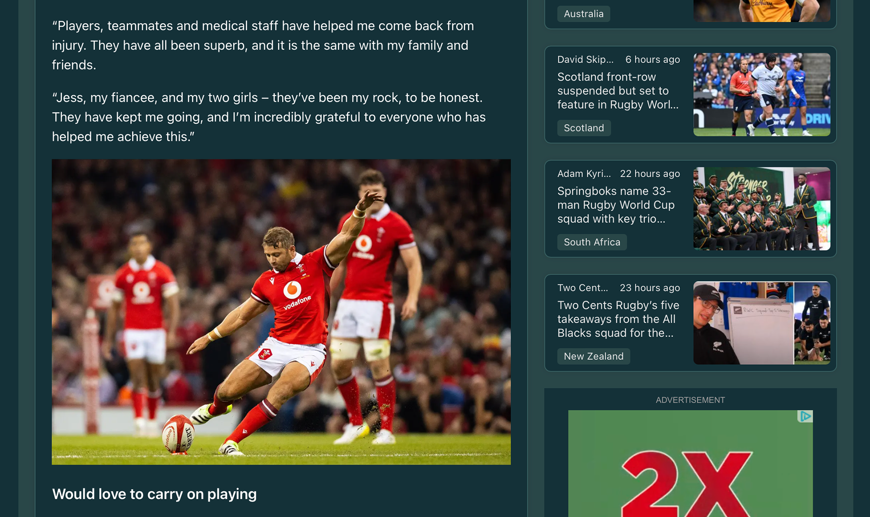The width and height of the screenshot is (870, 517).
Task: Click the Wales kicker photo in article
Action: point(281,312)
